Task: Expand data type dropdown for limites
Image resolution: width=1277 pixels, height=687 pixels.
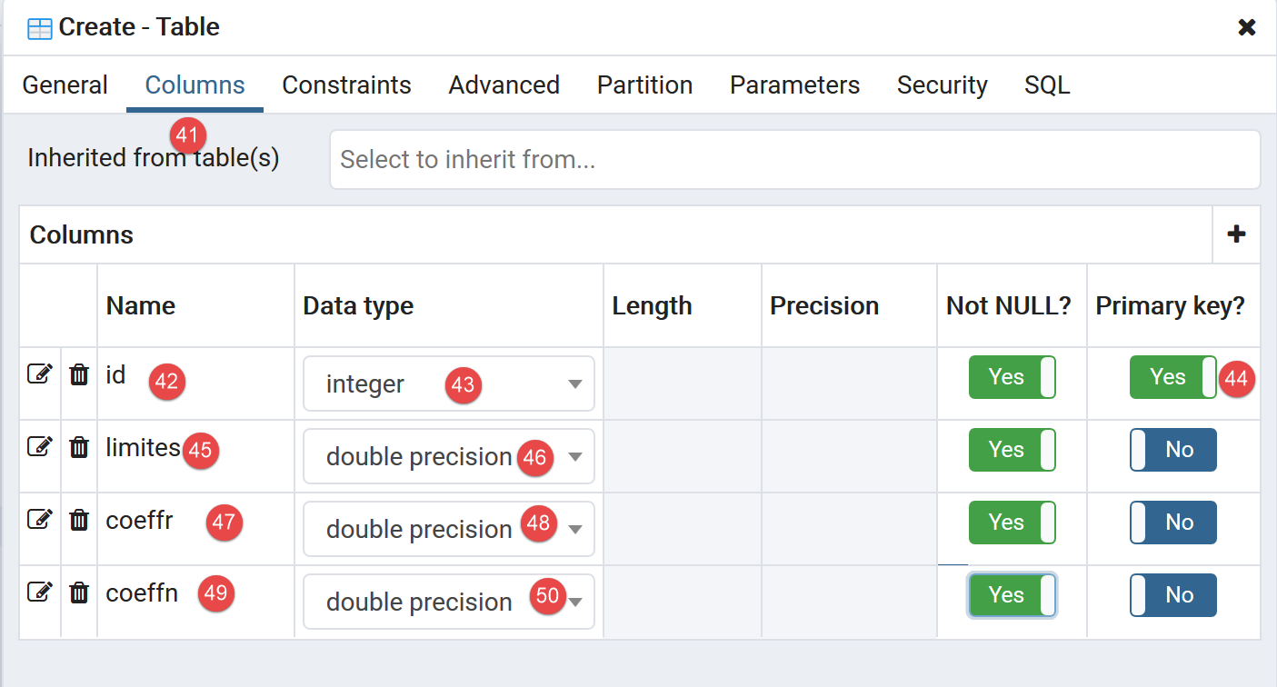Action: click(x=574, y=457)
